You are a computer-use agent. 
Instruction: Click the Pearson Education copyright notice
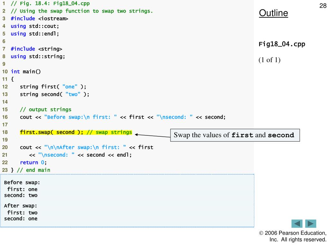point(293,236)
